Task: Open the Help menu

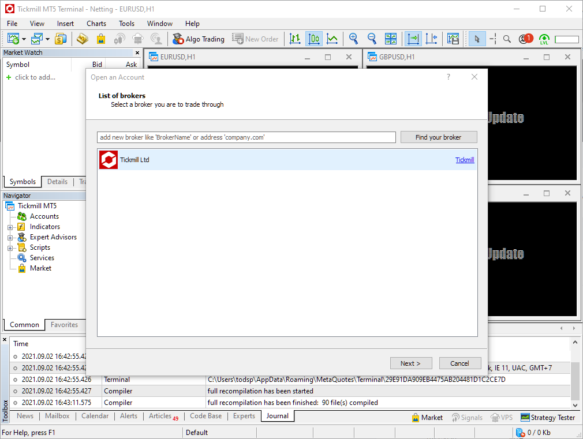Action: coord(192,24)
